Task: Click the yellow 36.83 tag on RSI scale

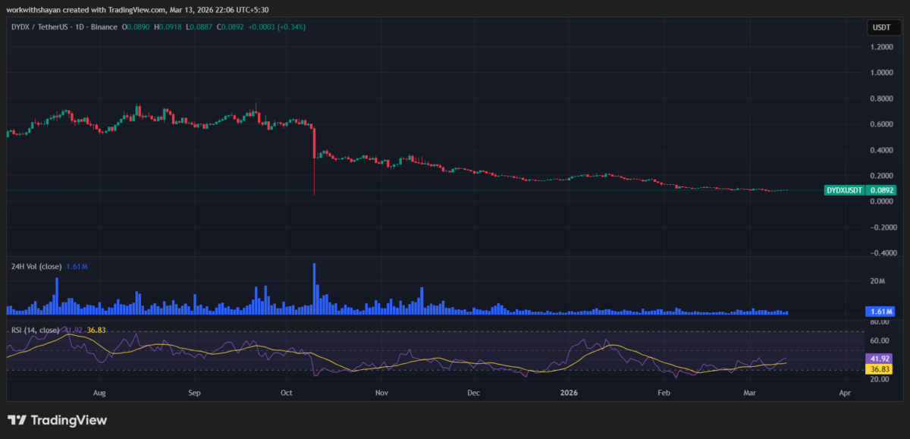Action: pyautogui.click(x=880, y=368)
